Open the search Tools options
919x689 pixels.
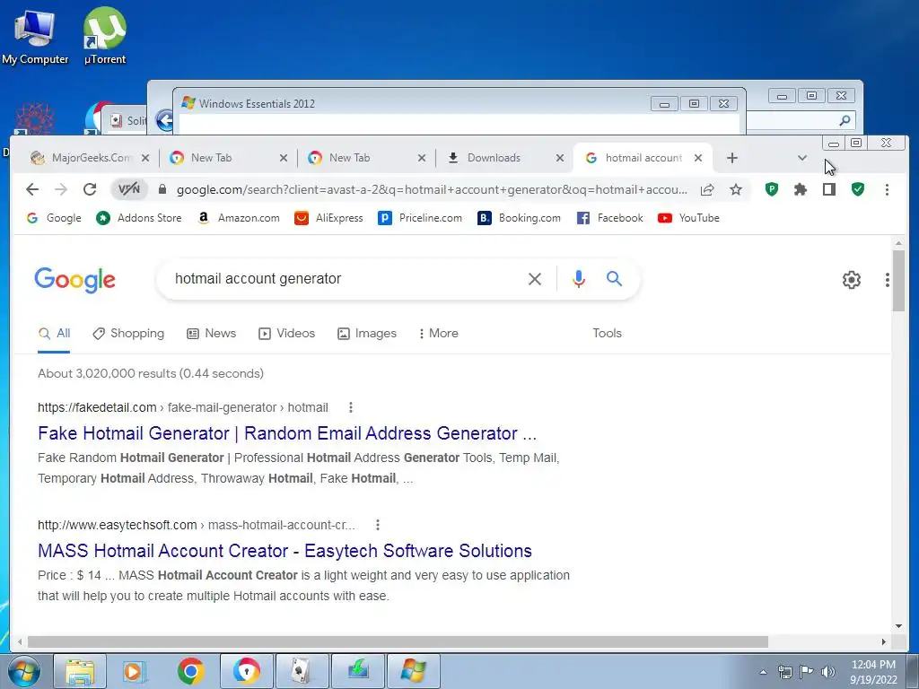608,334
